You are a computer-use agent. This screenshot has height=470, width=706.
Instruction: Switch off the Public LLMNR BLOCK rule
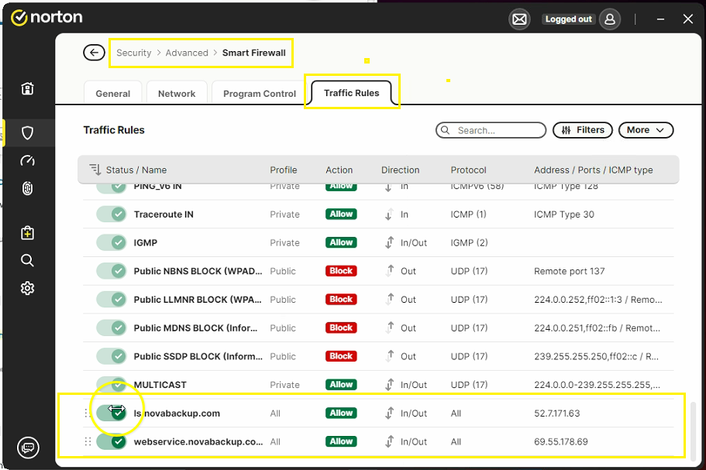point(112,299)
